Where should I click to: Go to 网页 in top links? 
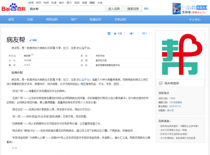pos(39,3)
